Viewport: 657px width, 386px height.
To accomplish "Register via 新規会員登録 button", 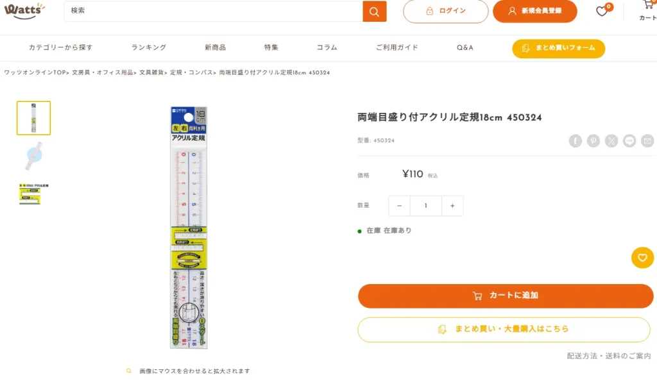I will click(x=534, y=11).
